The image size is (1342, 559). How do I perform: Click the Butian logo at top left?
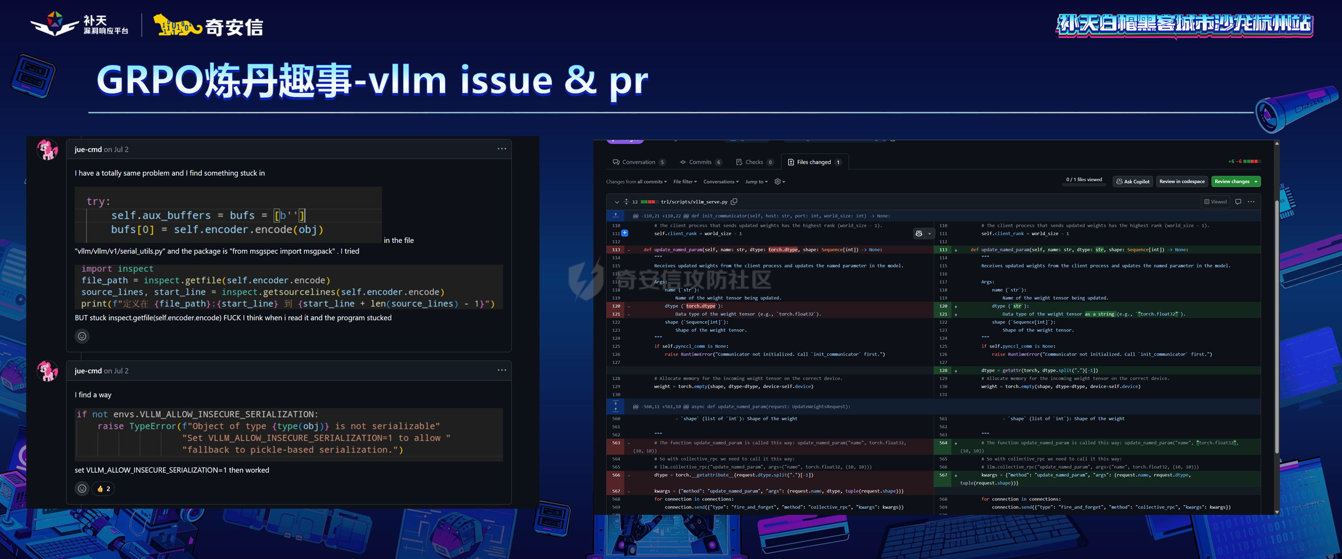(79, 25)
